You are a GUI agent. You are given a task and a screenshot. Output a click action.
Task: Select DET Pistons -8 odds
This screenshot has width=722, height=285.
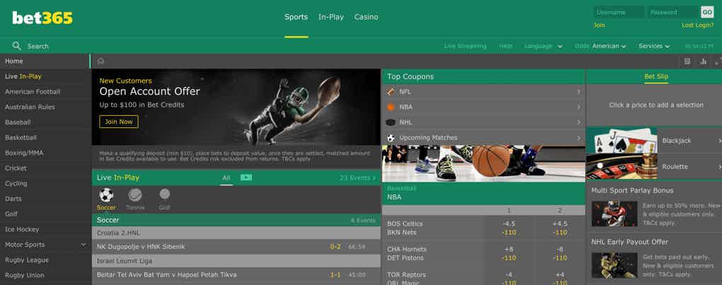[560, 253]
